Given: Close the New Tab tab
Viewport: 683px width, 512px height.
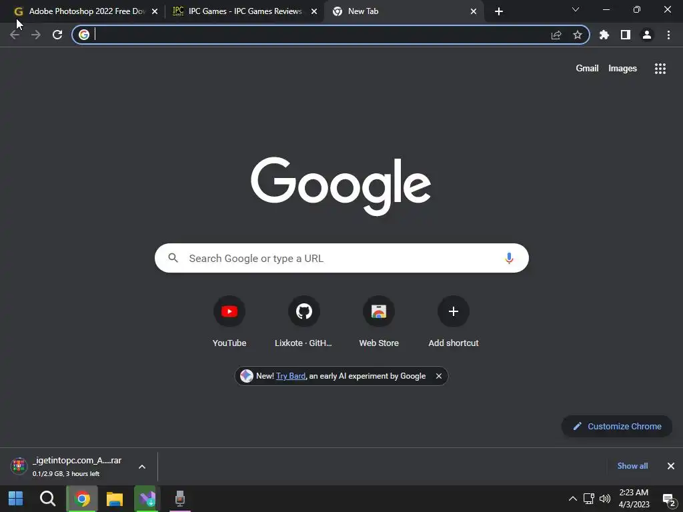Looking at the screenshot, I should pos(474,11).
